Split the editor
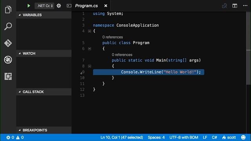The image size is (251, 141). [235, 6]
